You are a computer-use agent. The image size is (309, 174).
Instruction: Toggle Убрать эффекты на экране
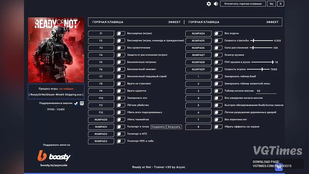tap(218, 127)
